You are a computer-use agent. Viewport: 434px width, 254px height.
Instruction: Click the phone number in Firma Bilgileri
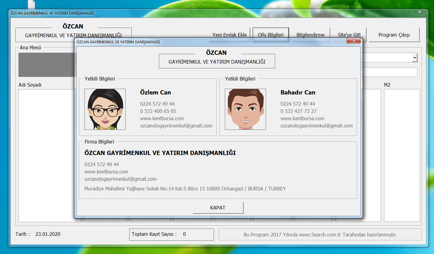[x=102, y=164]
